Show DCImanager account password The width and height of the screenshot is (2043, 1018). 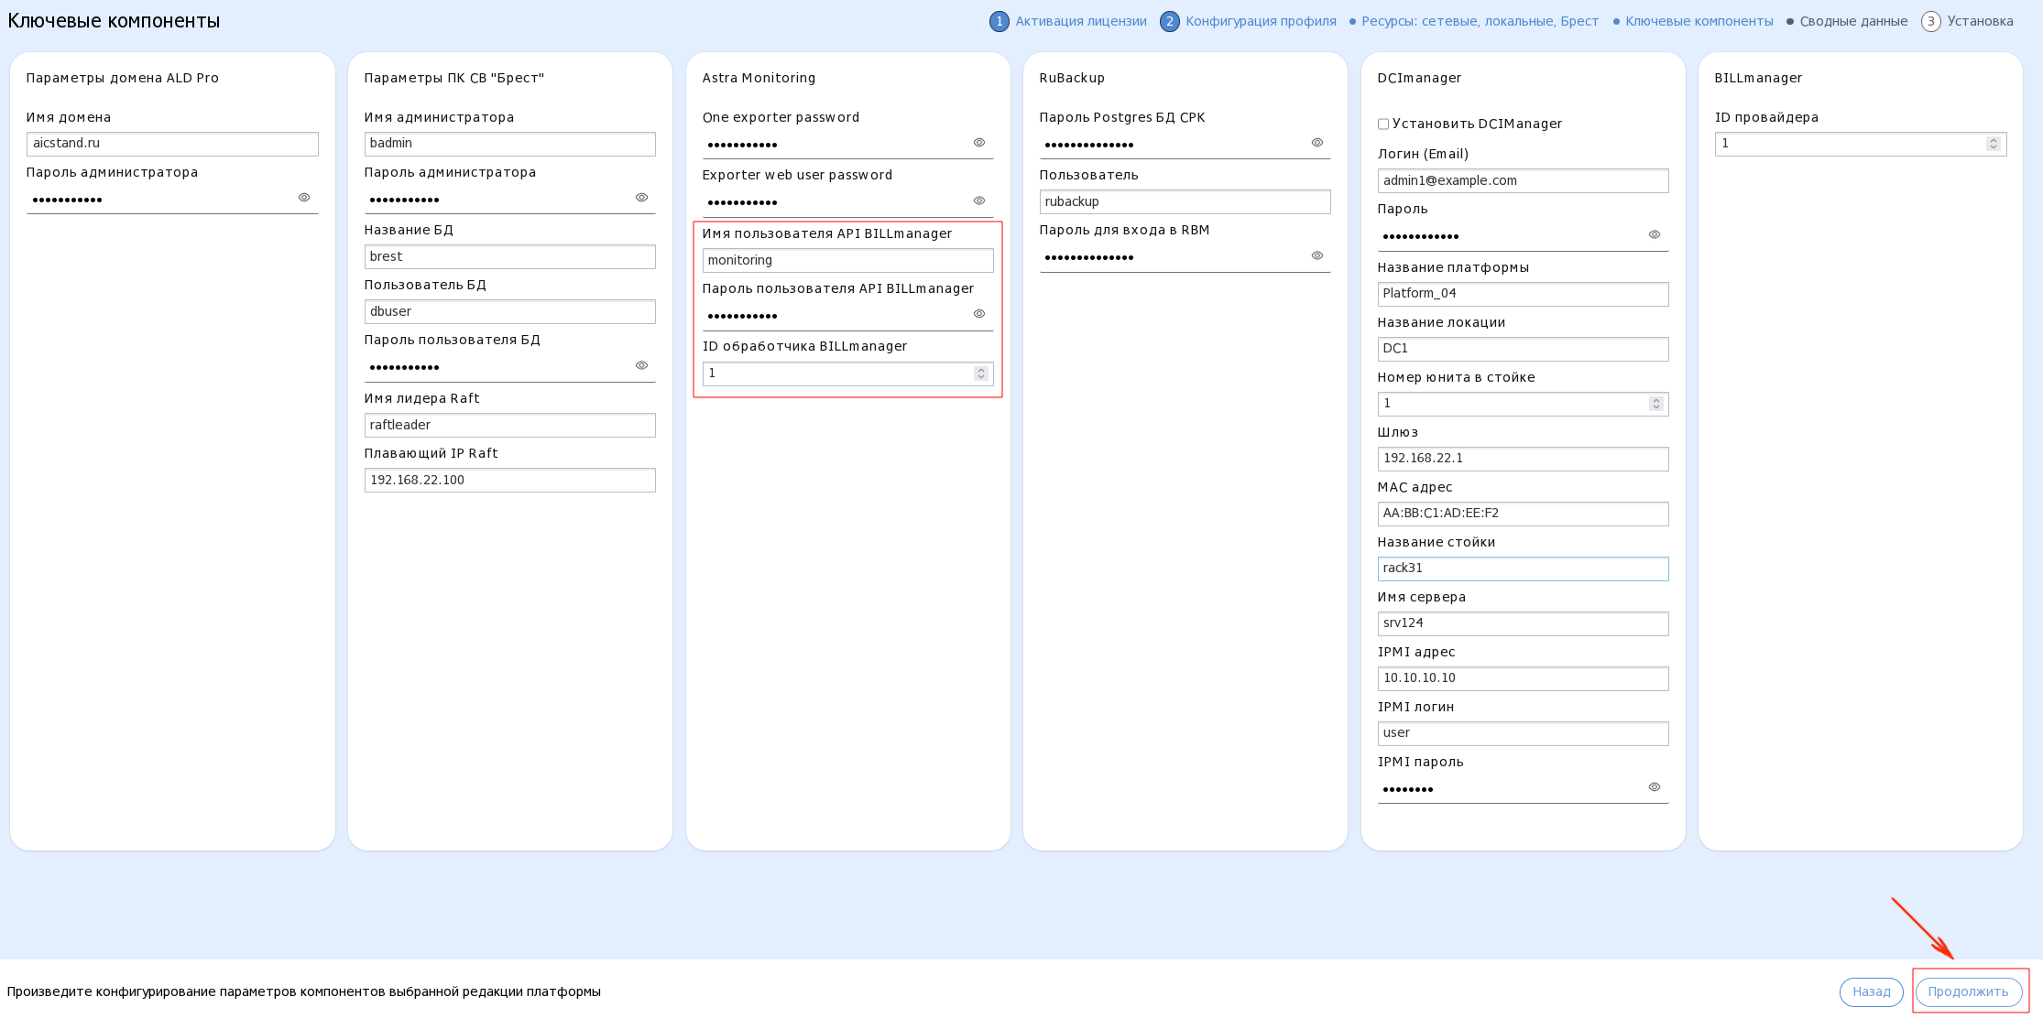point(1655,234)
